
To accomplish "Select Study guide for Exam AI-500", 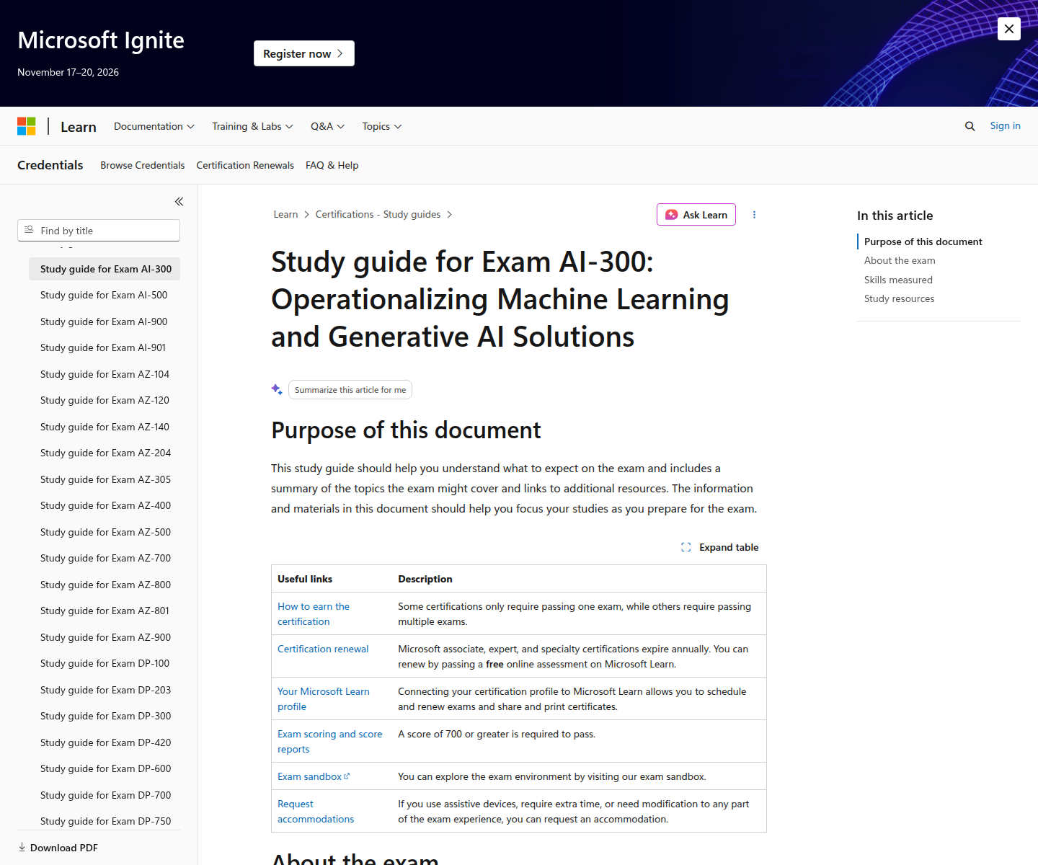I will pos(105,295).
